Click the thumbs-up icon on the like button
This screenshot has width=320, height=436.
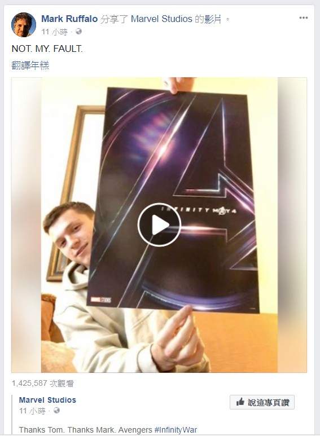tap(240, 402)
